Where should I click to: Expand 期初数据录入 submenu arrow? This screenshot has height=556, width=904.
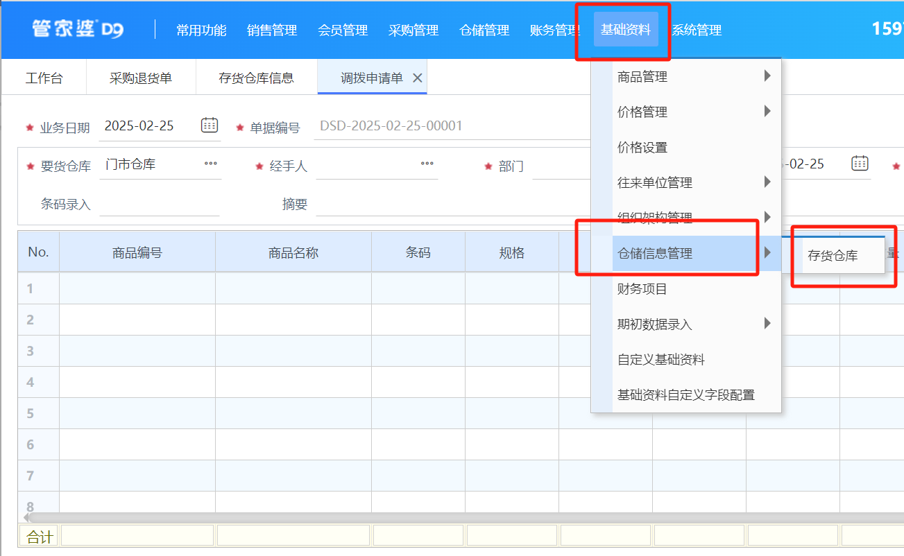(767, 324)
